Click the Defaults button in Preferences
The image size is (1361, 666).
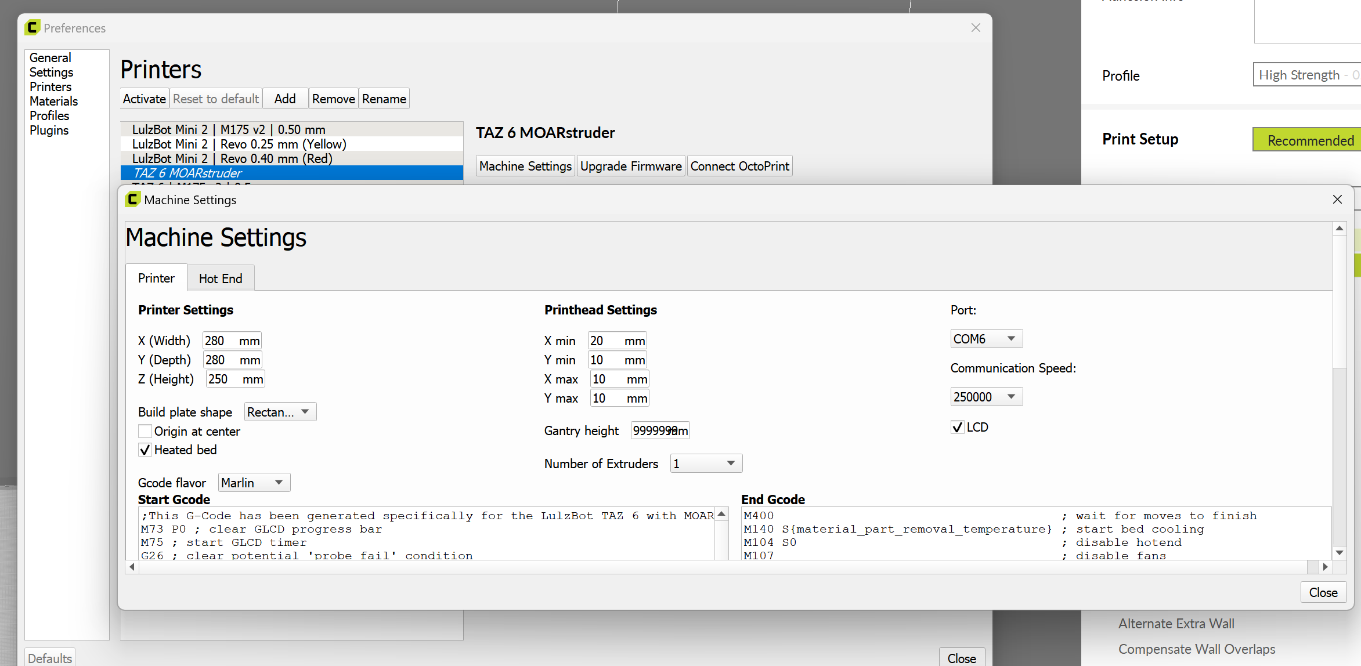click(x=50, y=658)
